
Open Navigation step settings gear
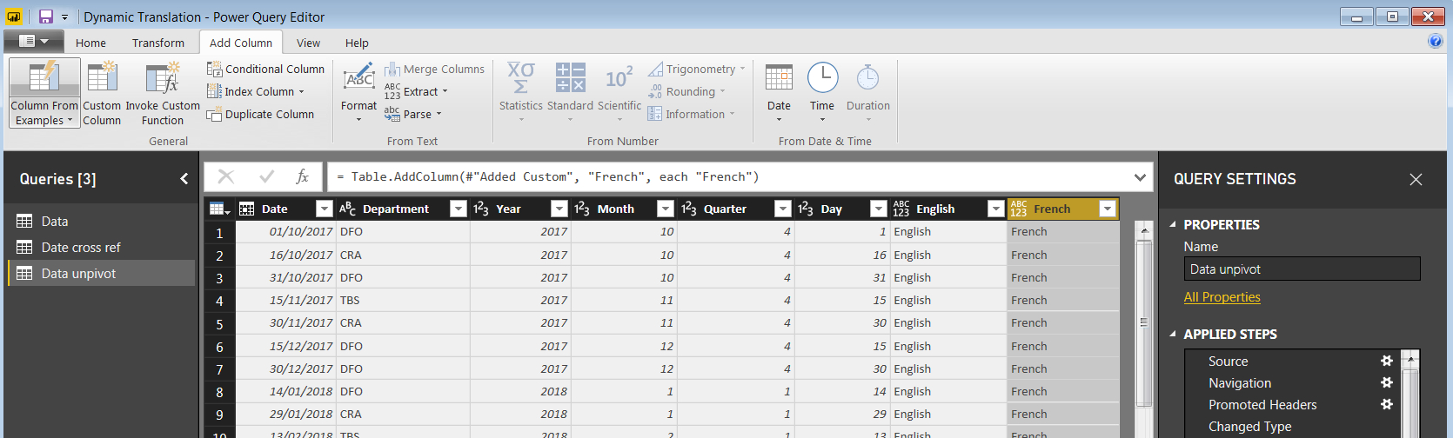(1387, 382)
